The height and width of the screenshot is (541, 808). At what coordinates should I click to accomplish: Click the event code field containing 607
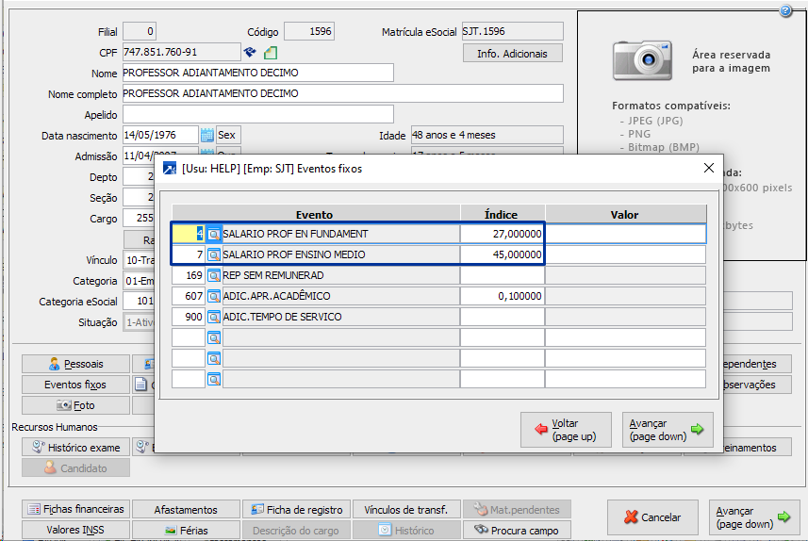pyautogui.click(x=189, y=296)
